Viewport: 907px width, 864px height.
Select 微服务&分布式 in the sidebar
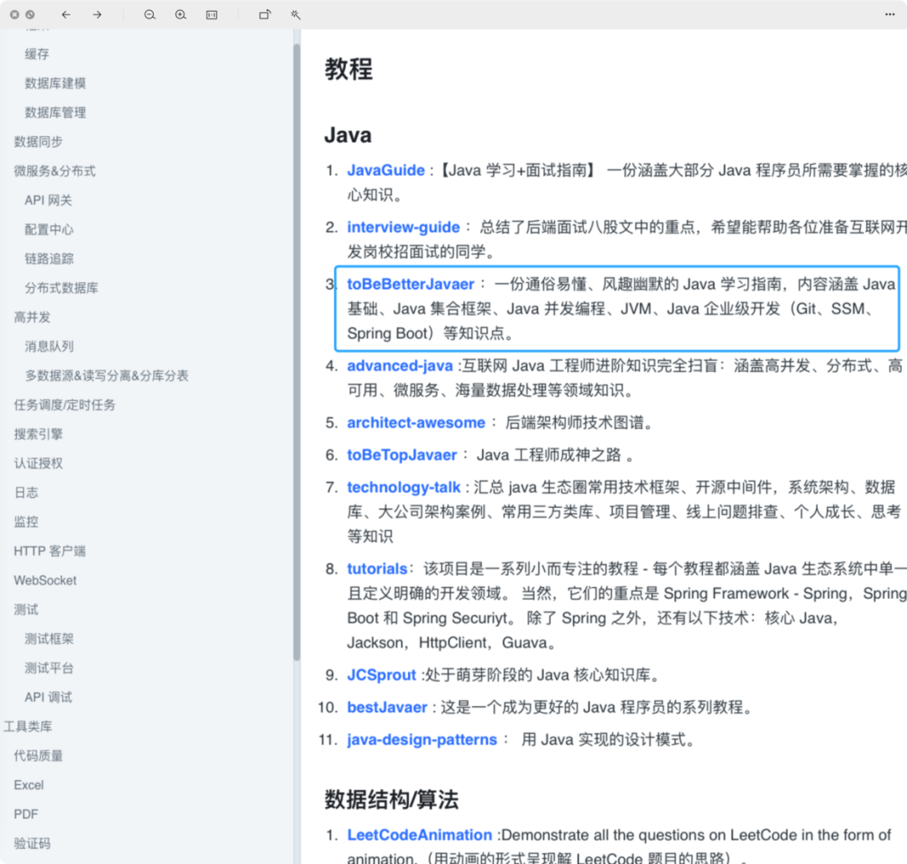click(x=55, y=170)
